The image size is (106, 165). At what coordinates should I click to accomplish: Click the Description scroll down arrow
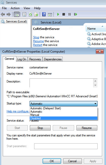pyautogui.click(x=95, y=85)
